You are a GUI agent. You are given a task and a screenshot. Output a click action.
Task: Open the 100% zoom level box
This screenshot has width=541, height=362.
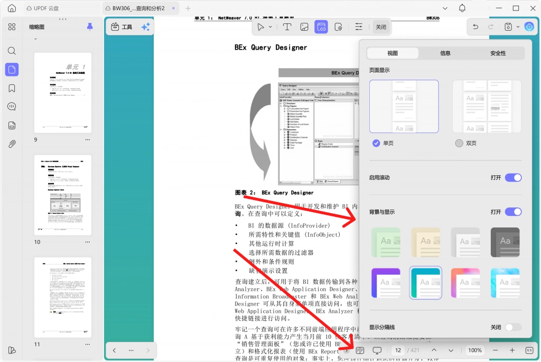tap(475, 350)
